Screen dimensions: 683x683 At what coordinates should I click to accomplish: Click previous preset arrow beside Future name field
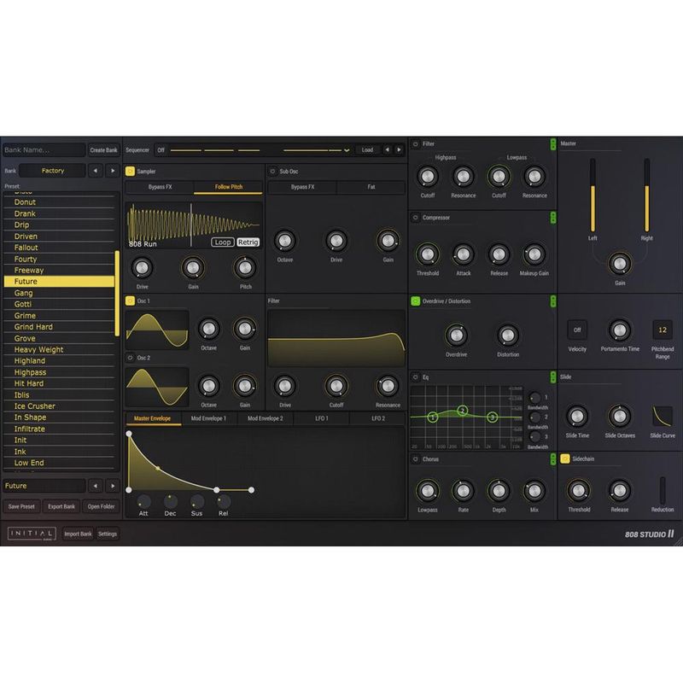point(96,486)
